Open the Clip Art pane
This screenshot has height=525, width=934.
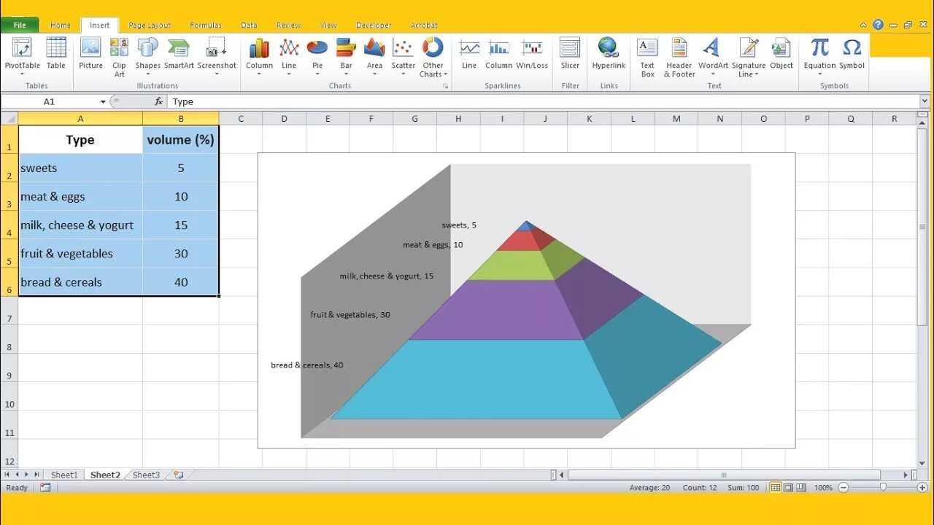(x=119, y=56)
